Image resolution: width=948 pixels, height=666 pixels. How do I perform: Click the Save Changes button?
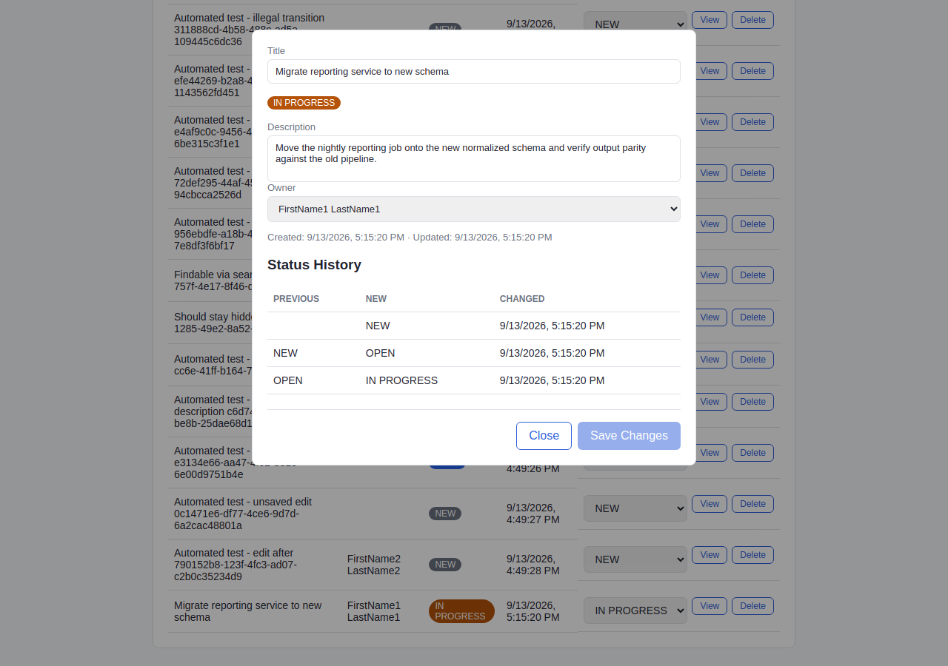[629, 436]
